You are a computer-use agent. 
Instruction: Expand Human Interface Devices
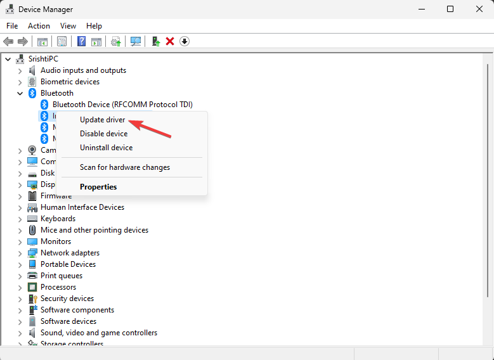(20, 208)
